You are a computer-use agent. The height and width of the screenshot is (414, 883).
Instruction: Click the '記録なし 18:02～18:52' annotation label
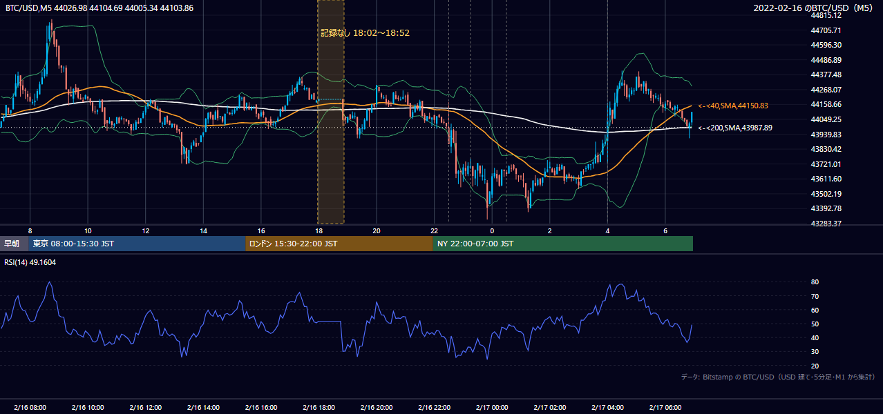pyautogui.click(x=365, y=32)
